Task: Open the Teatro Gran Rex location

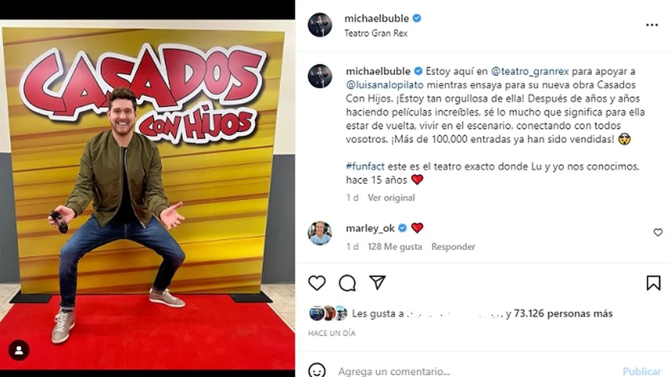Action: [x=376, y=33]
